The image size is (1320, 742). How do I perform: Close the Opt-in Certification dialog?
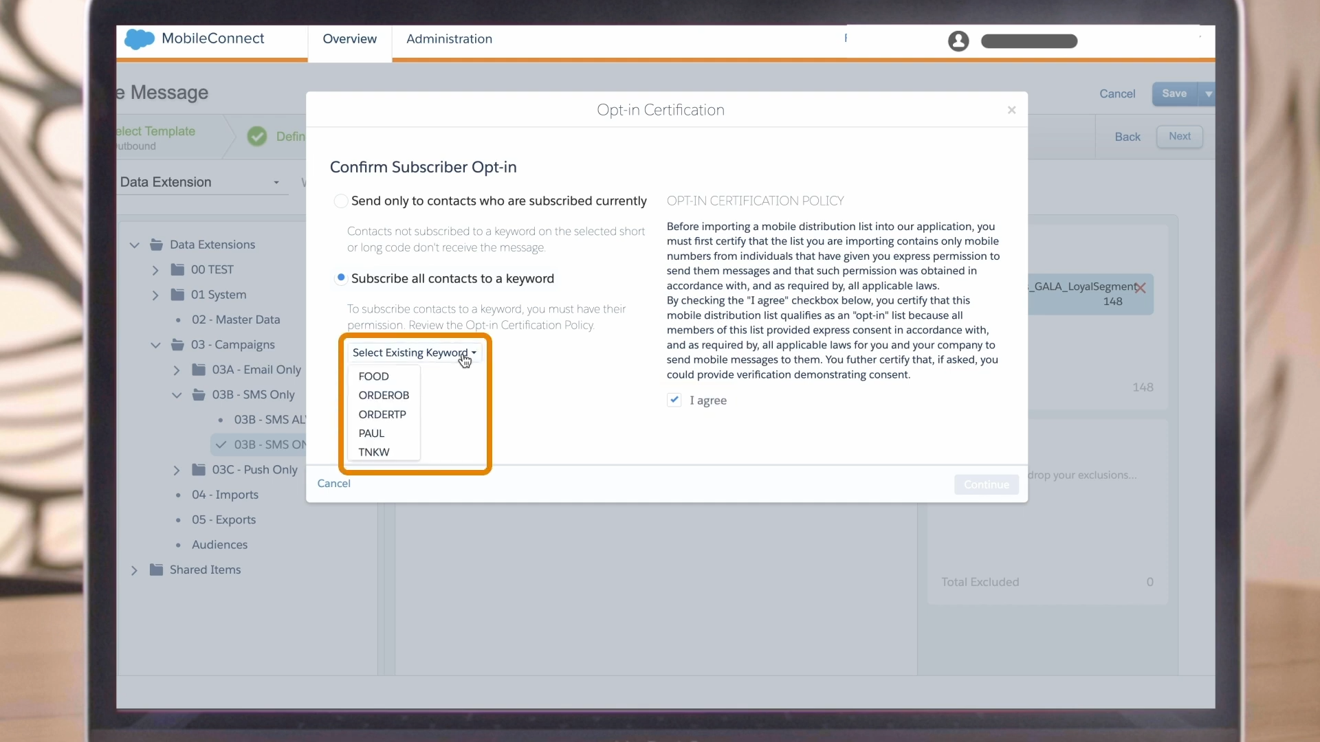[1011, 110]
